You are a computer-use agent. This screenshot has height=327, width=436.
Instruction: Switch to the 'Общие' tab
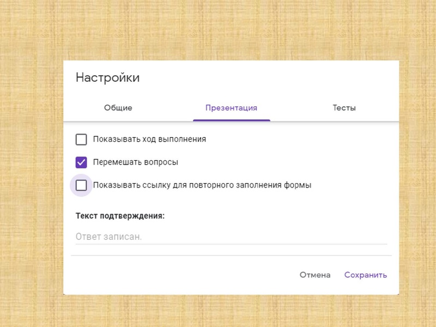(119, 108)
